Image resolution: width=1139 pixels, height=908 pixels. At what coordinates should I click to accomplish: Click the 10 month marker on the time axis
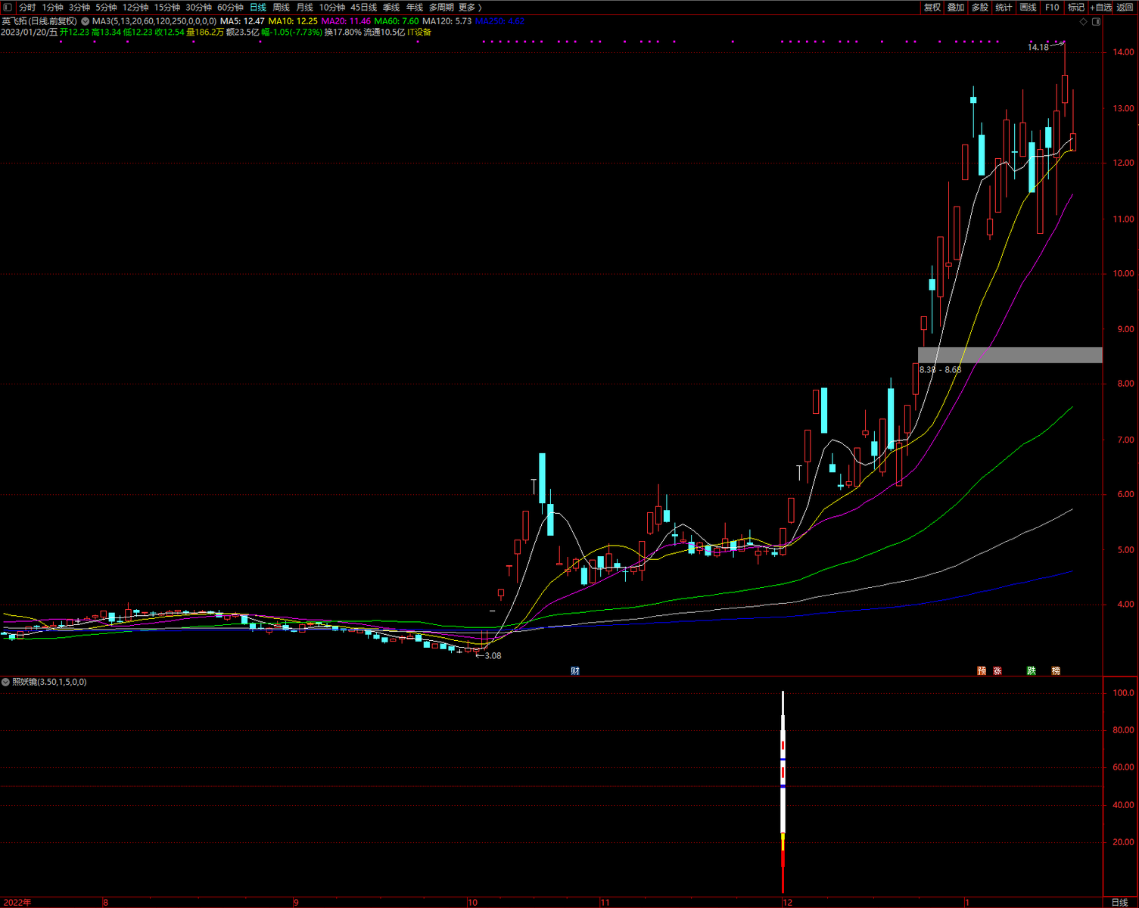pyautogui.click(x=472, y=902)
